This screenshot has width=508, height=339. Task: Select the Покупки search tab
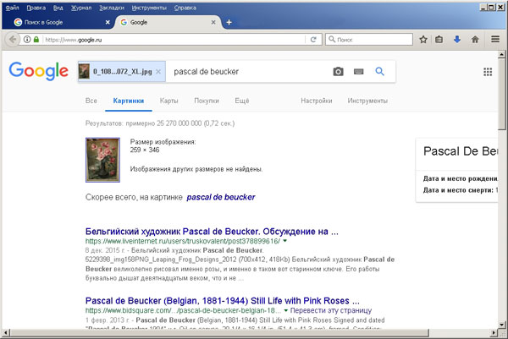(x=207, y=101)
